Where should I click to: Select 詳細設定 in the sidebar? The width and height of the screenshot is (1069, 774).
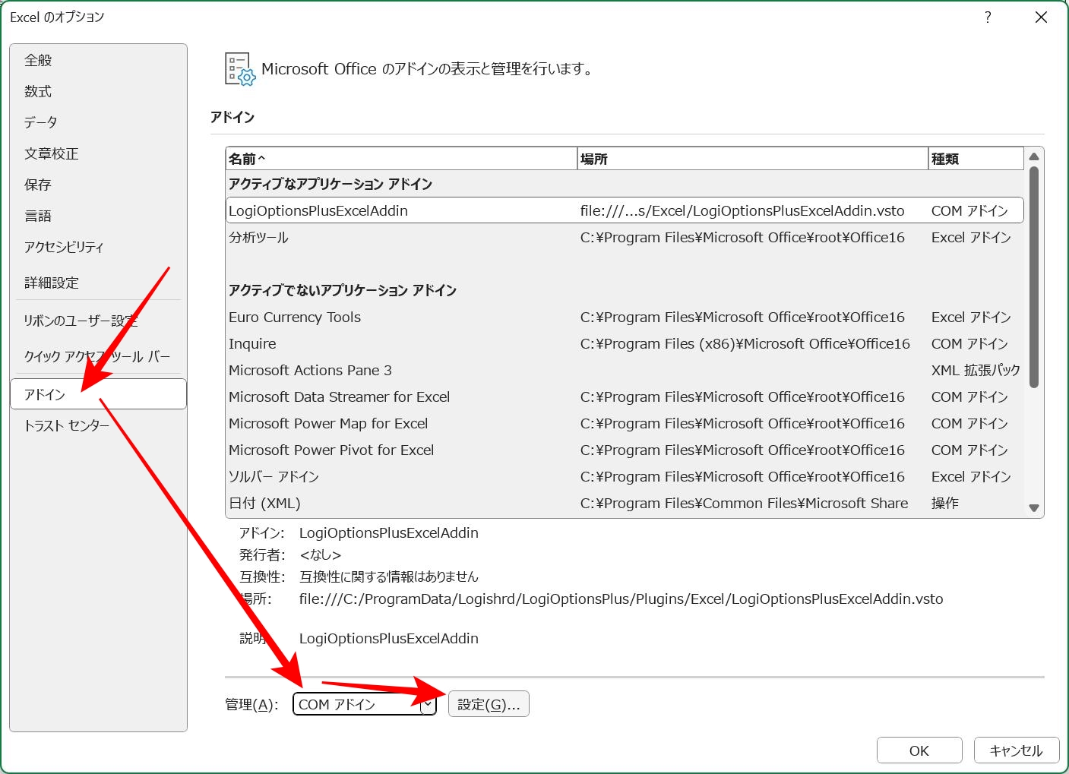click(x=98, y=283)
